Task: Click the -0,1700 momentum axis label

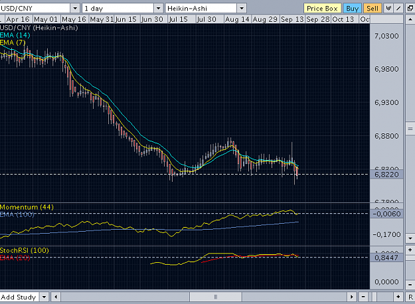Action: click(x=386, y=234)
